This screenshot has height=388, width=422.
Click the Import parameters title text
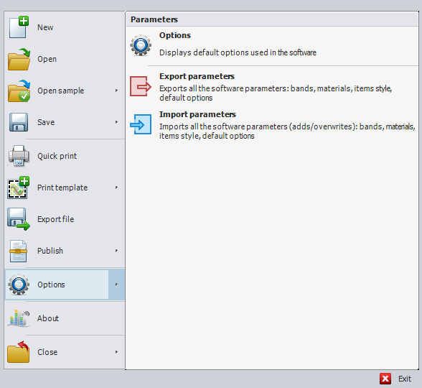click(197, 114)
